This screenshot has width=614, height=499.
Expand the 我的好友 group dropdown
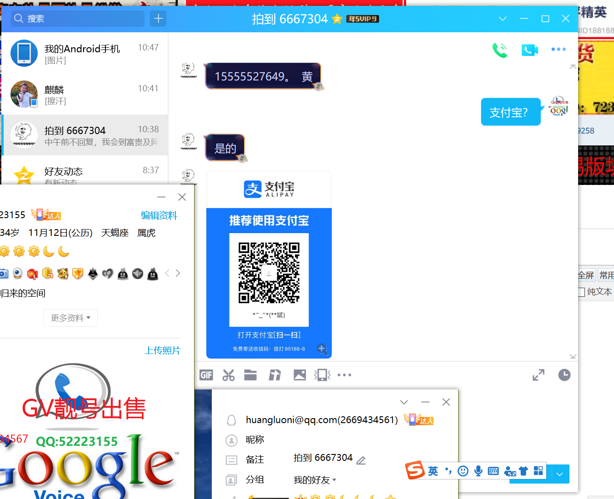[x=315, y=480]
